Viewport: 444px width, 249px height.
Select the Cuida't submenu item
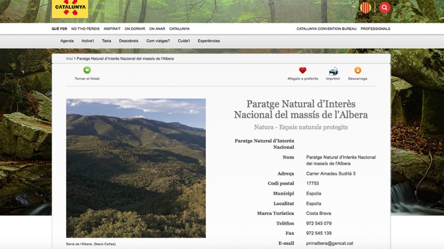click(184, 41)
